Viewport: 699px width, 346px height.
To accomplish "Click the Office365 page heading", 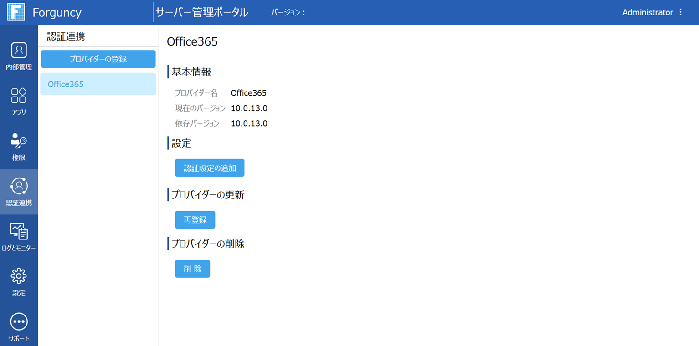I will click(x=192, y=41).
